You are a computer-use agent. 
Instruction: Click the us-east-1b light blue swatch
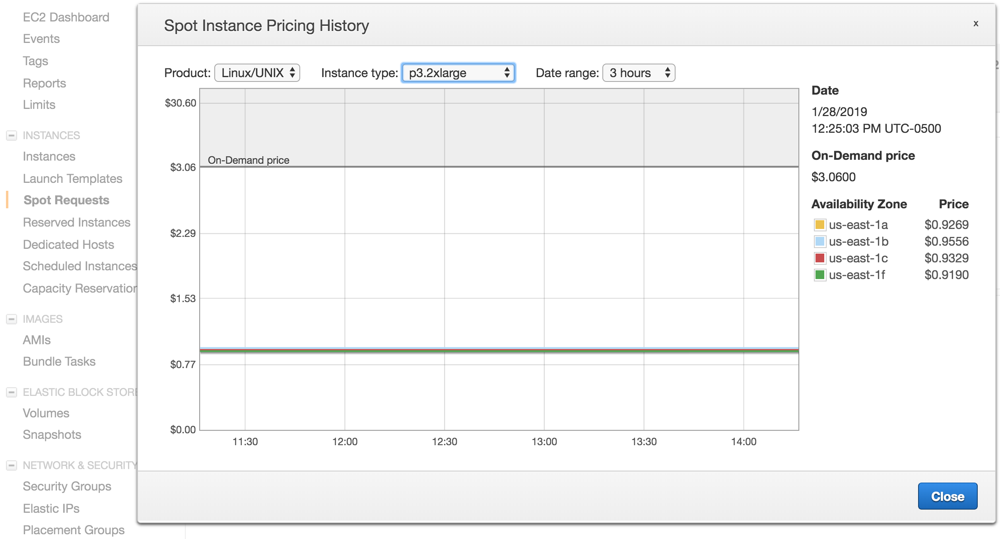coord(819,242)
